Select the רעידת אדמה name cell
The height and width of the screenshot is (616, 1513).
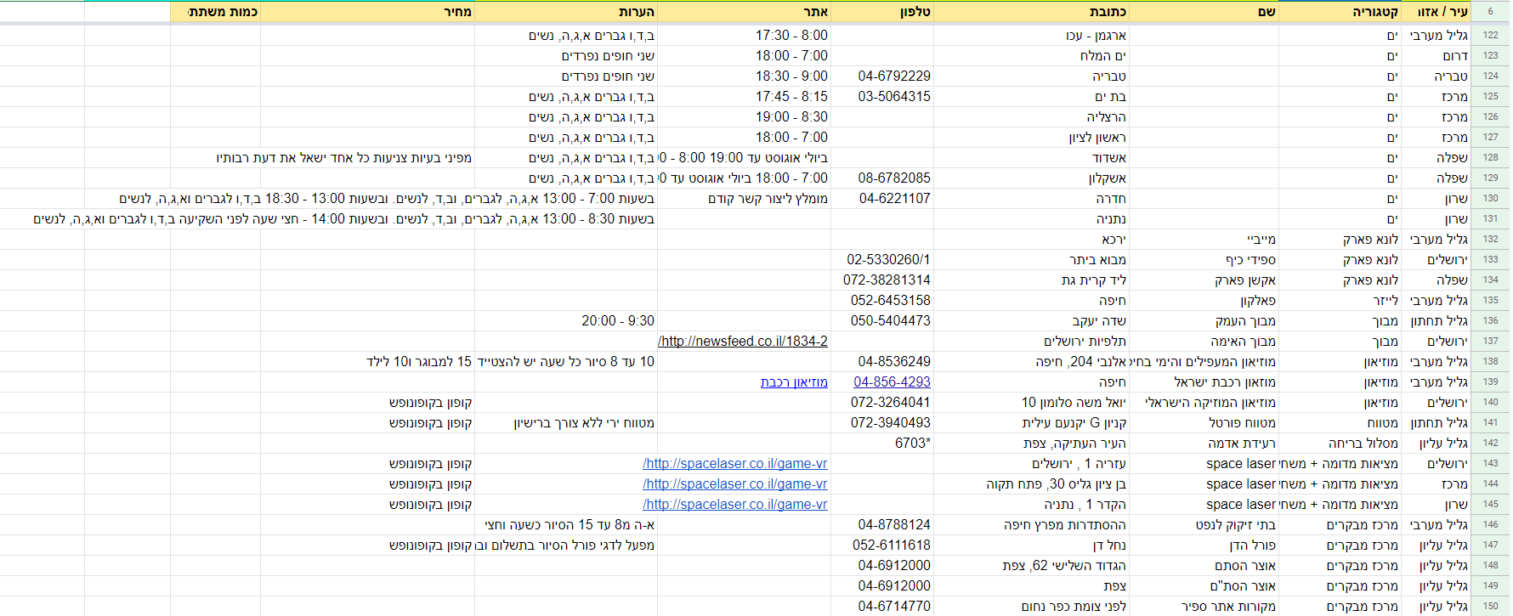[1241, 444]
